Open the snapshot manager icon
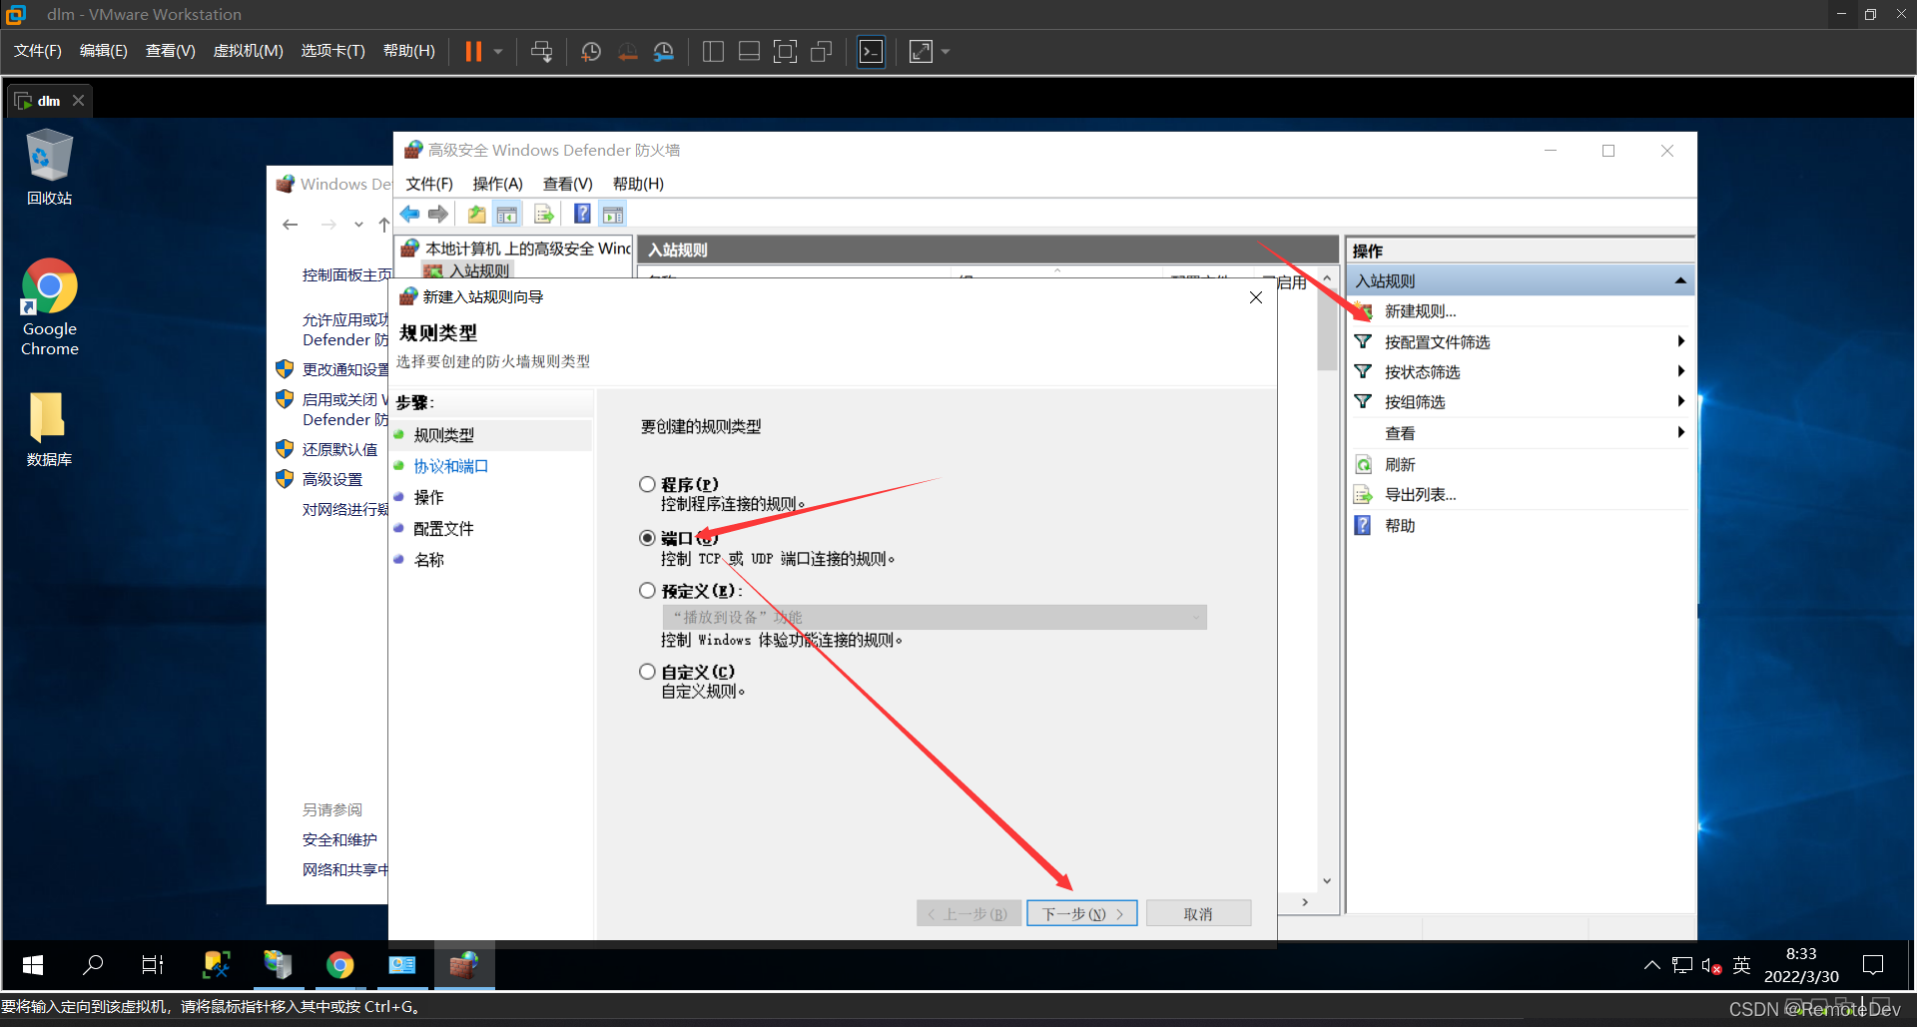Image resolution: width=1917 pixels, height=1027 pixels. pyautogui.click(x=664, y=51)
